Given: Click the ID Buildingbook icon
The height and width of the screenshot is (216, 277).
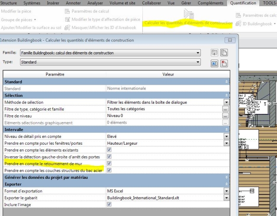Looking at the screenshot, I should click(x=238, y=24).
